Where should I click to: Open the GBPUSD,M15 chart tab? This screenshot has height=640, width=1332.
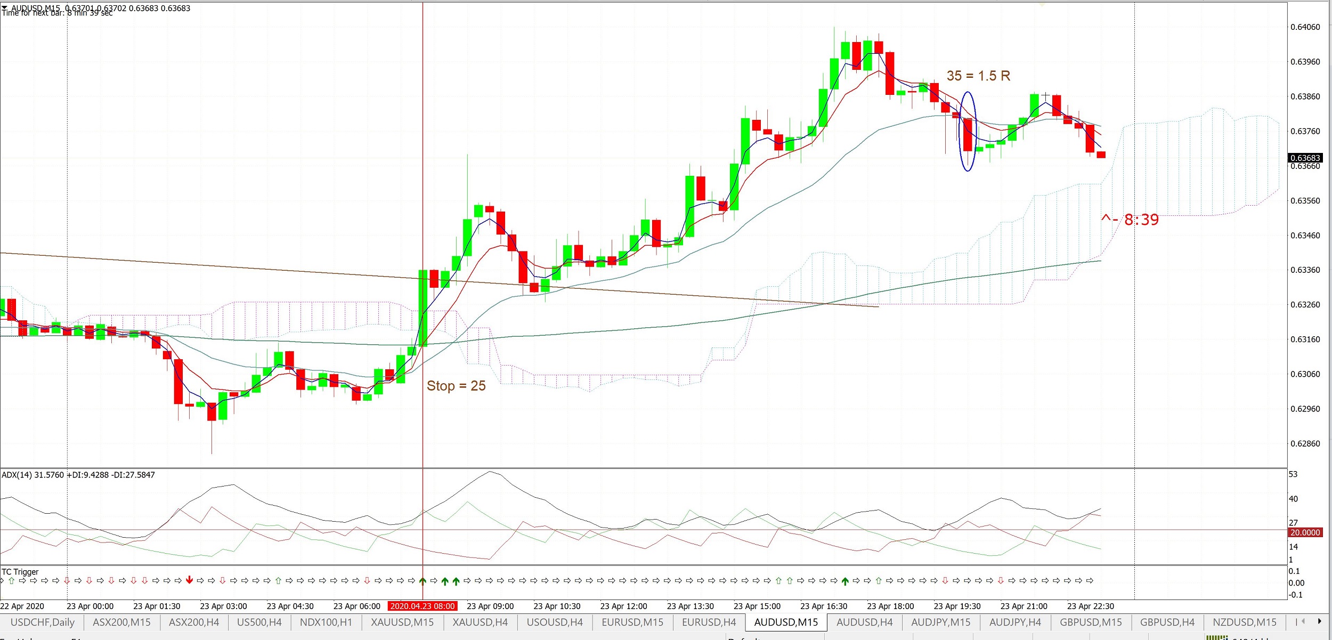(x=1091, y=622)
